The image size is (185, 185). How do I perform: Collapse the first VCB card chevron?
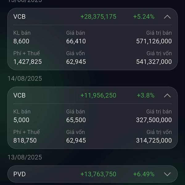[x=167, y=17]
